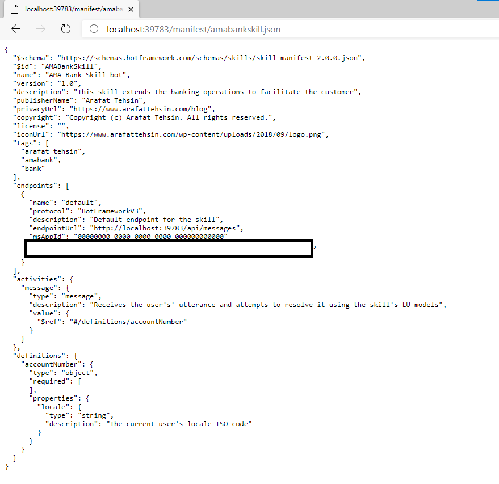This screenshot has width=499, height=484.
Task: Click the "AMA Bank Skill bot" name value
Action: [86, 75]
